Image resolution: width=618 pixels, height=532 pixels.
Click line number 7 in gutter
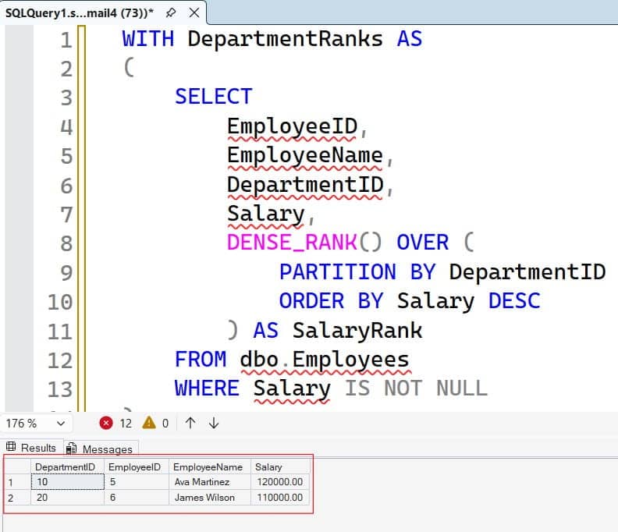(66, 215)
